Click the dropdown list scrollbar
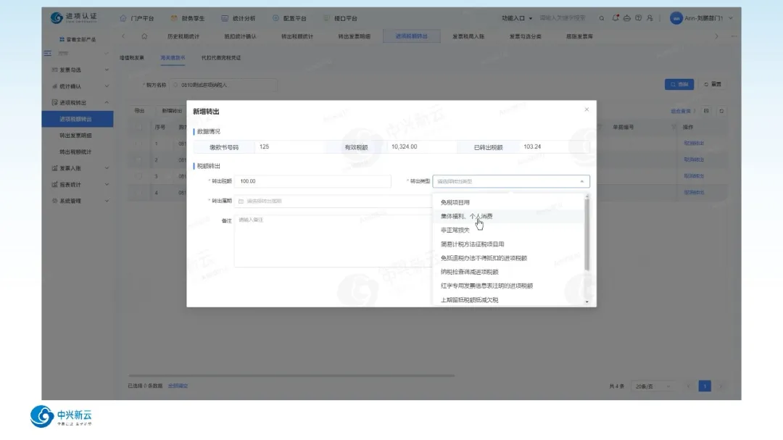Screen dimensions: 783x440 (587, 235)
